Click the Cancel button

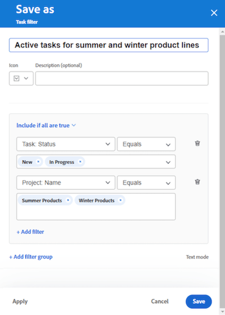[160, 301]
